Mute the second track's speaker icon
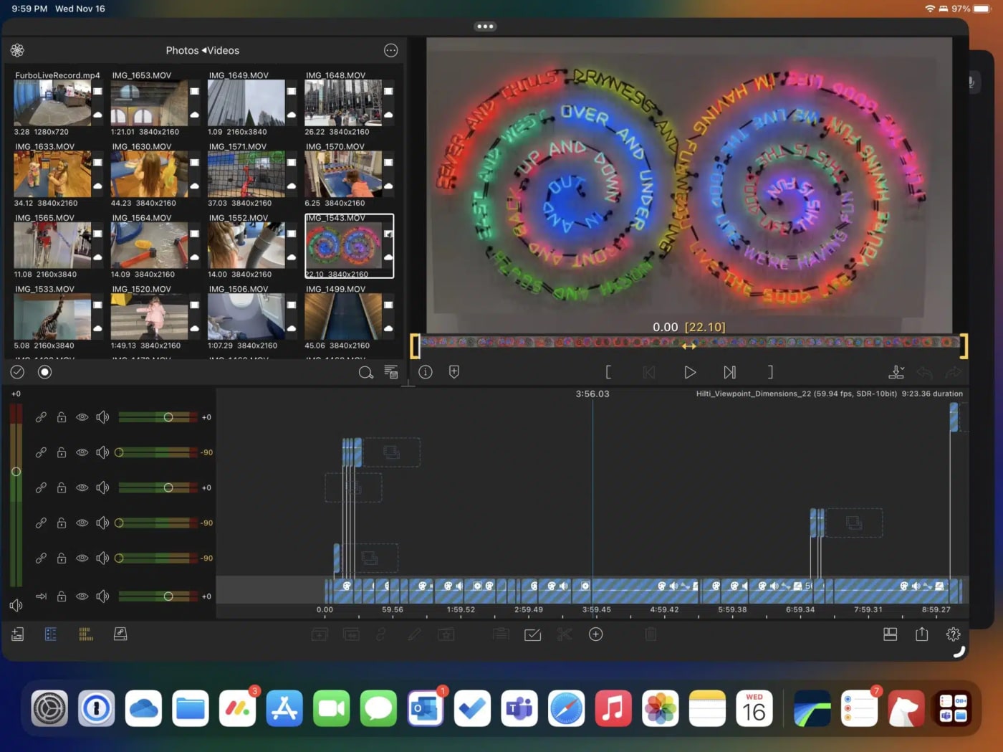Image resolution: width=1003 pixels, height=752 pixels. coord(102,452)
